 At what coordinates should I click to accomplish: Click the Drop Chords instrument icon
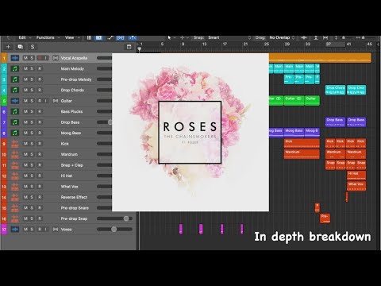click(15, 90)
